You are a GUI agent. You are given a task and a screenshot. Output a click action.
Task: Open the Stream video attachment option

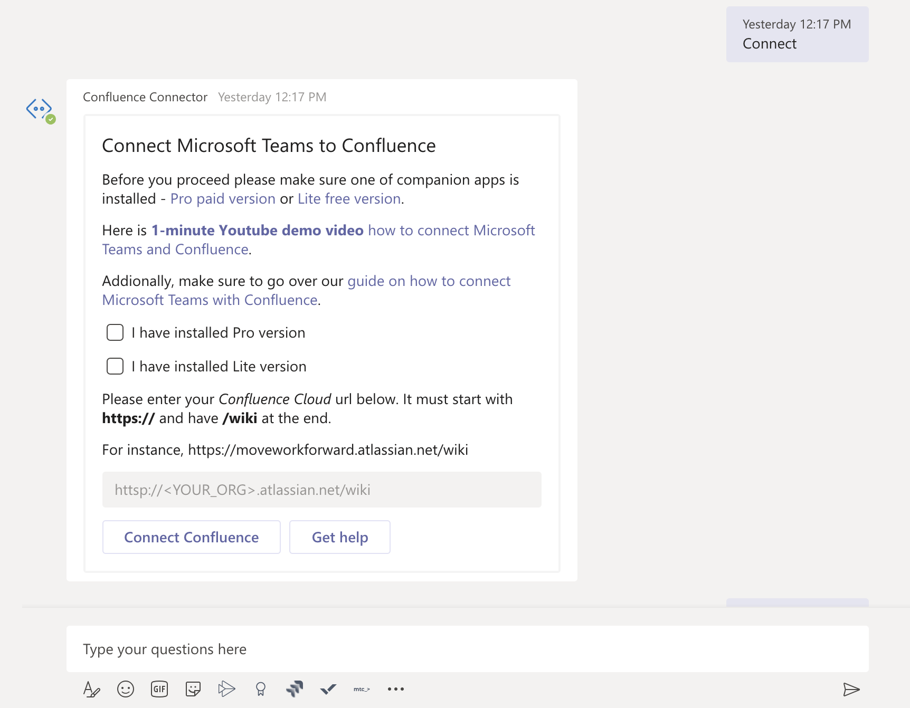[x=226, y=688]
